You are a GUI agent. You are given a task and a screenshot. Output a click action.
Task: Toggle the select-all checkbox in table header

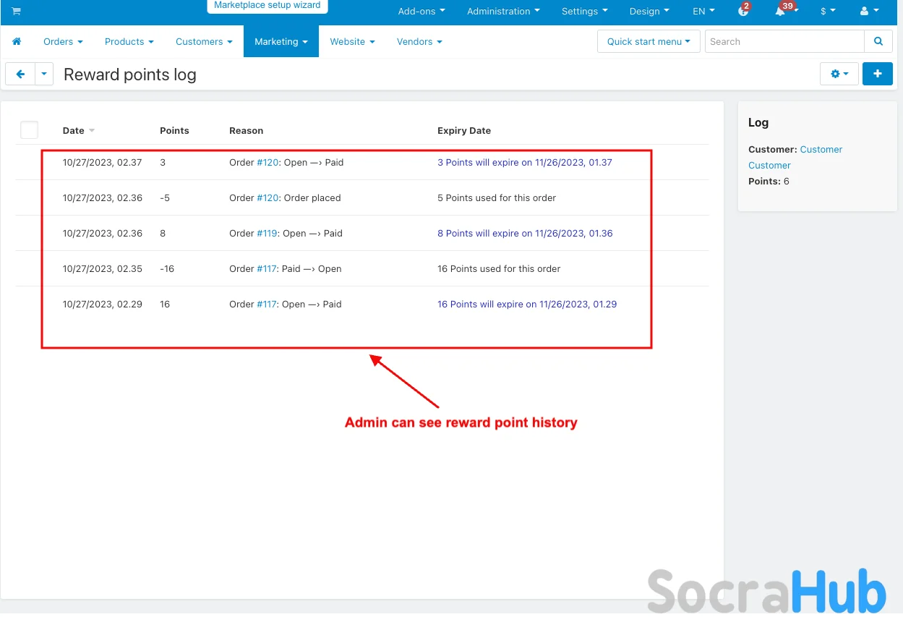click(x=29, y=130)
